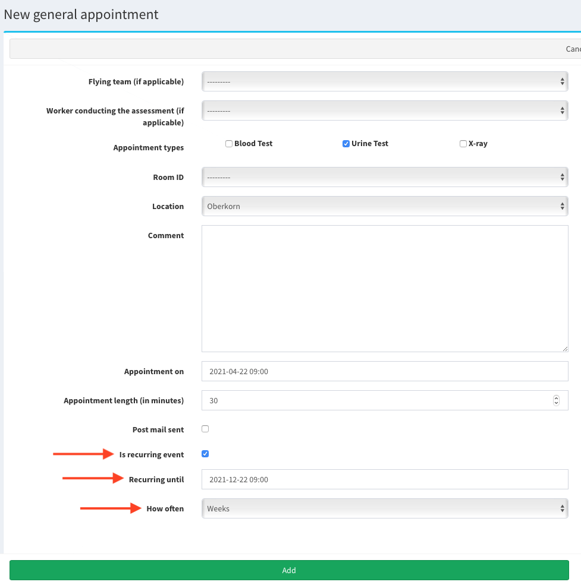Screen dimensions: 581x585
Task: Check the Blood Test checkbox
Action: tap(229, 144)
